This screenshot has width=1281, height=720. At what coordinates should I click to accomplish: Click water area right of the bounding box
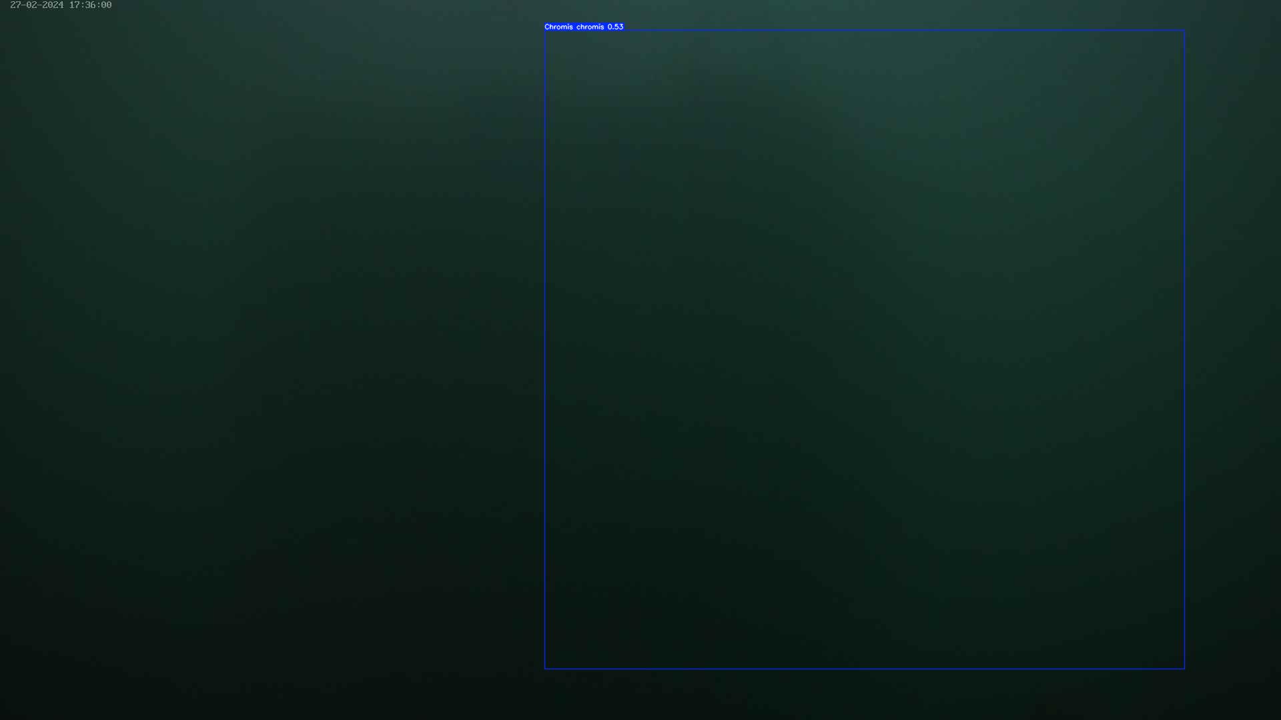1234,360
